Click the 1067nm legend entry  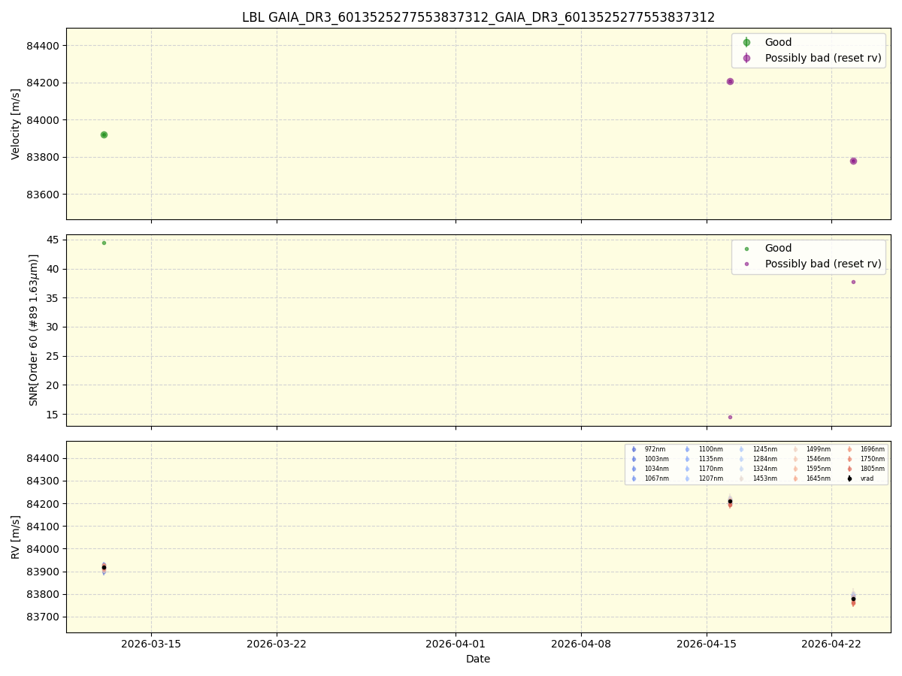coord(649,478)
